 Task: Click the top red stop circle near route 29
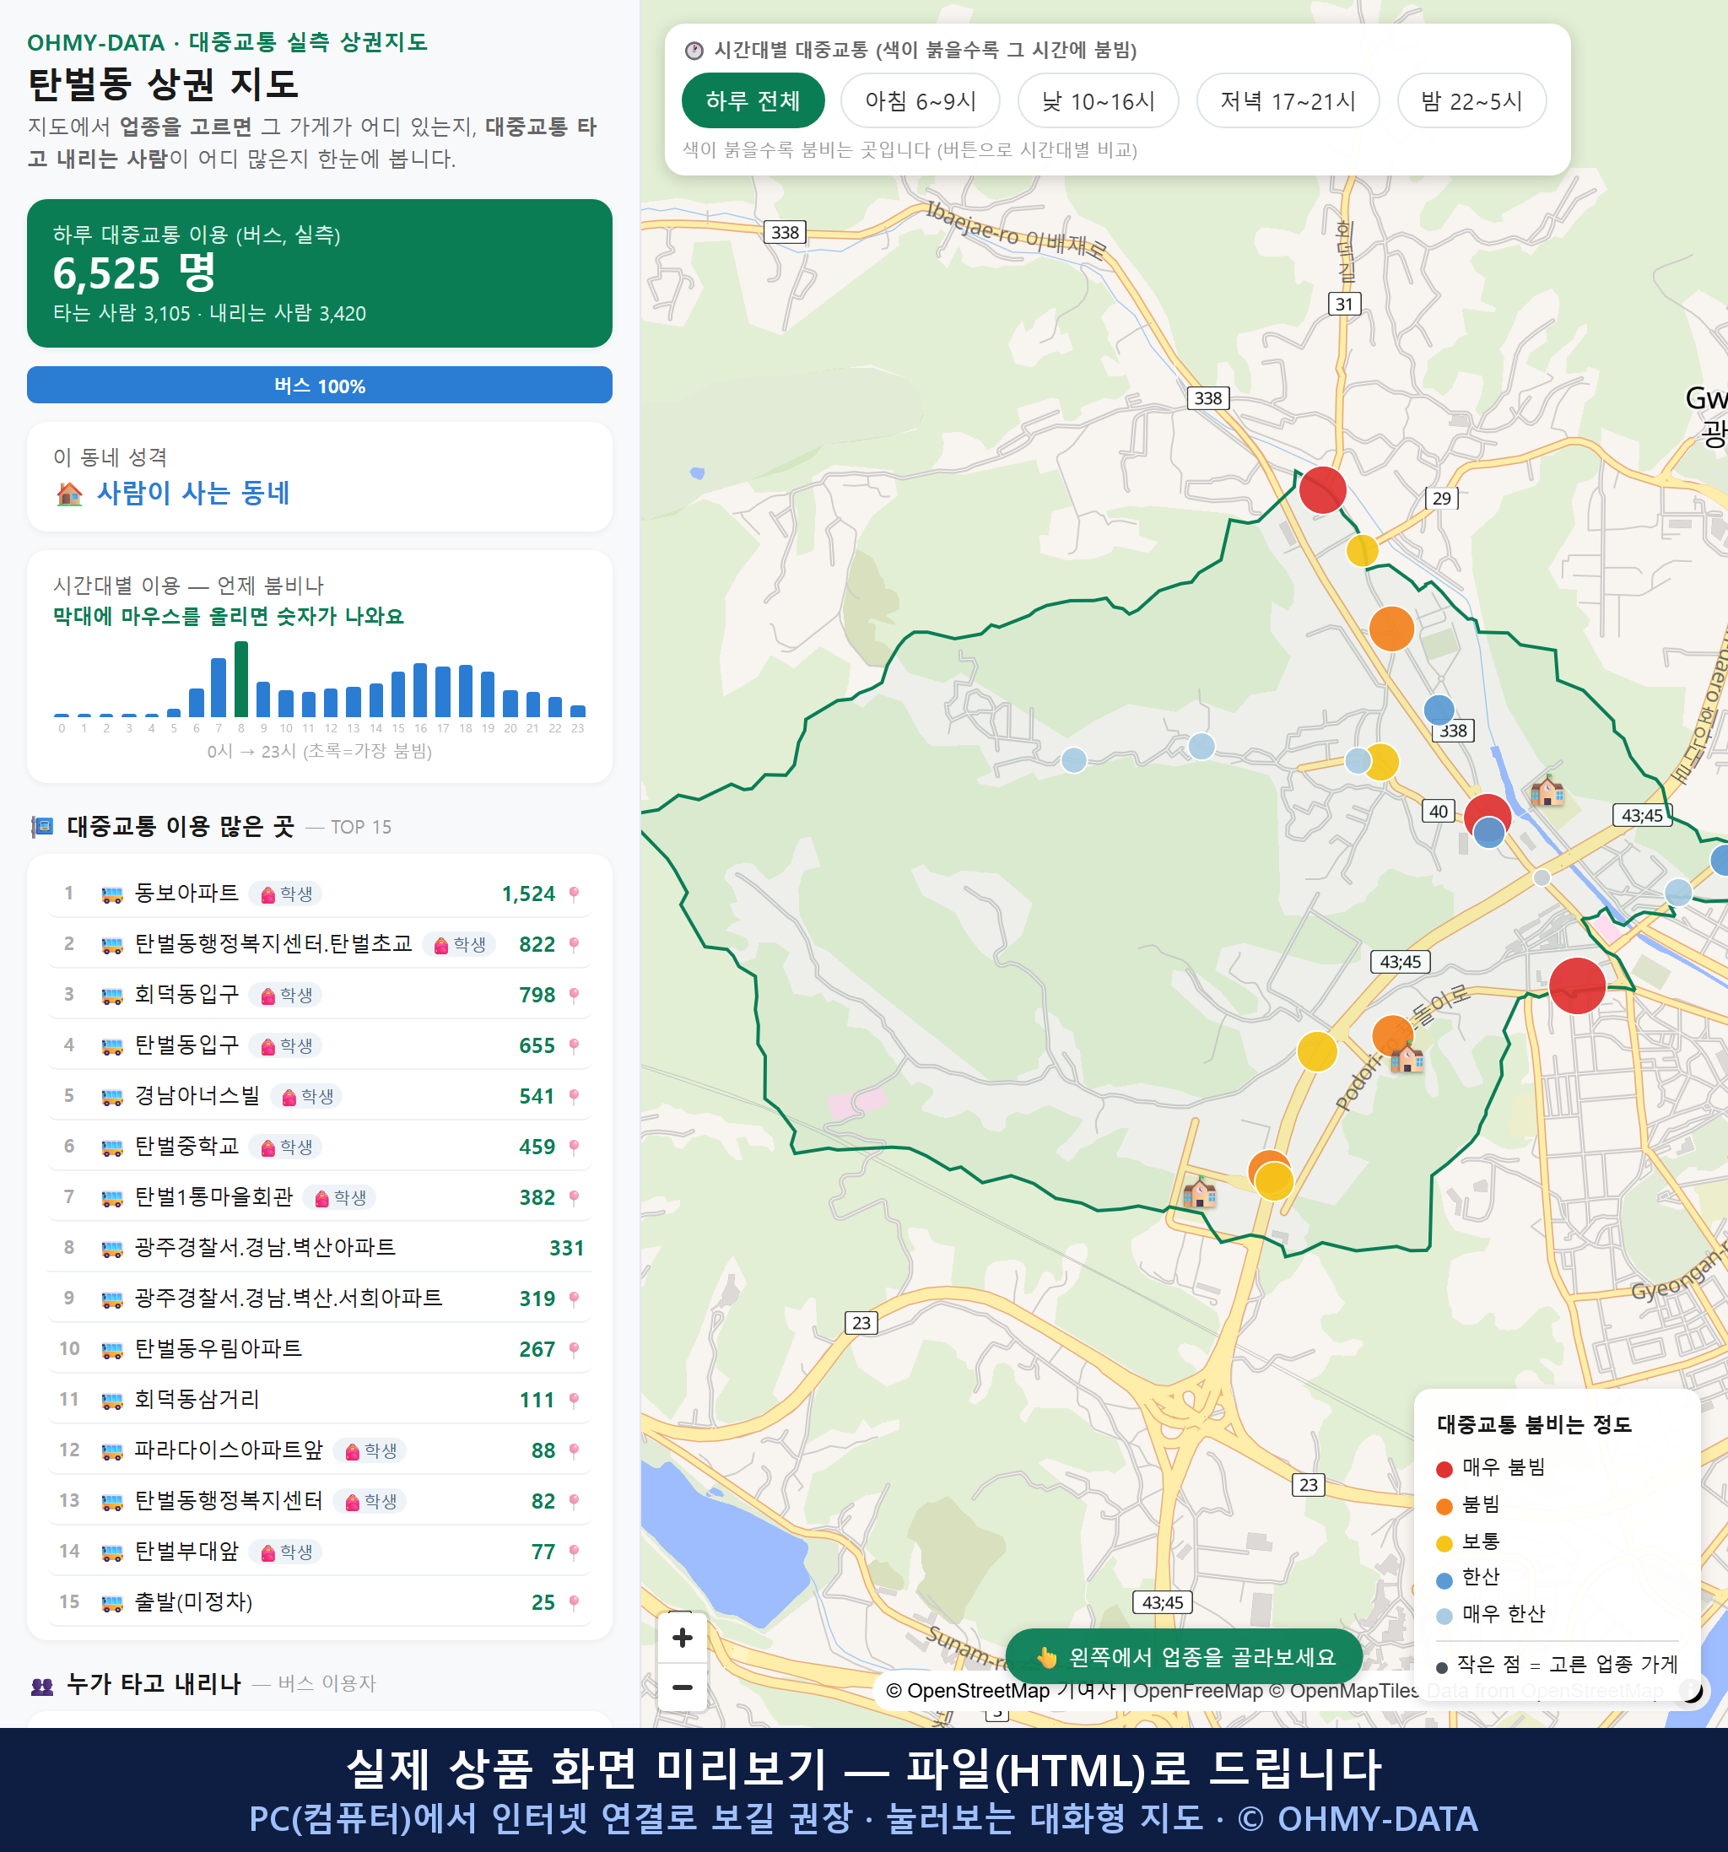click(1322, 490)
